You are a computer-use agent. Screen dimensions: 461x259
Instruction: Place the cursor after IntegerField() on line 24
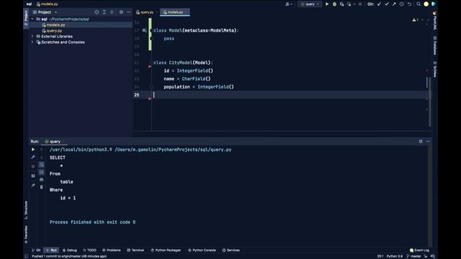click(x=234, y=86)
